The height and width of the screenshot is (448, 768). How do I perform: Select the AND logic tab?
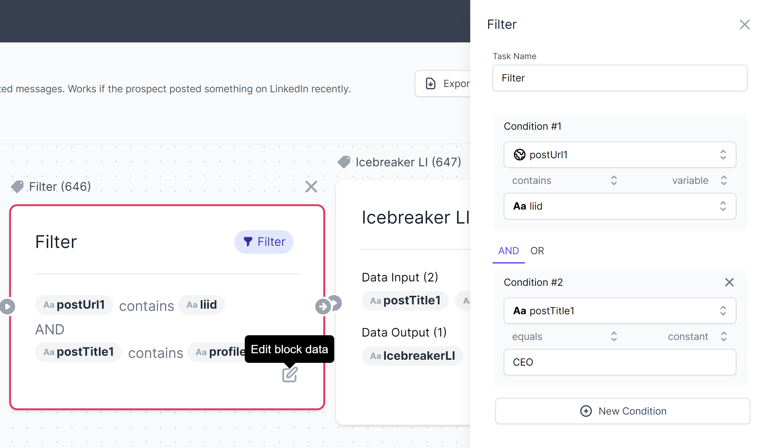[508, 251]
